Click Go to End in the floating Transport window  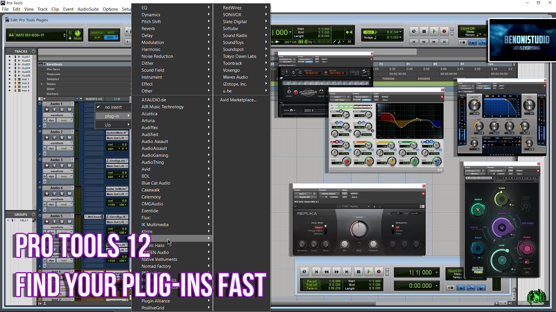347,272
